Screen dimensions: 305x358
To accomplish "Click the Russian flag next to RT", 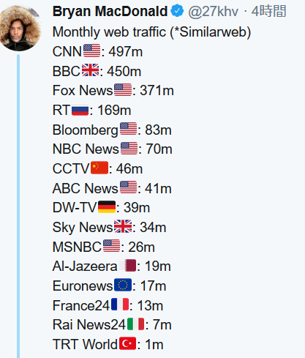I will point(80,109).
